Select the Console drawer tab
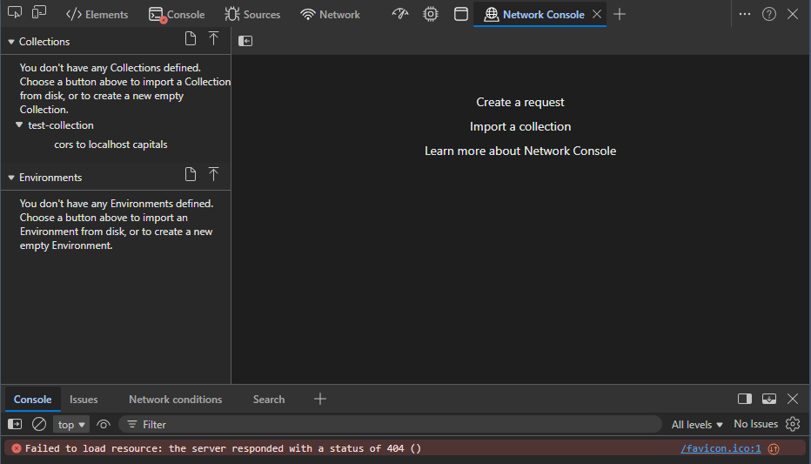The height and width of the screenshot is (464, 811). click(32, 400)
